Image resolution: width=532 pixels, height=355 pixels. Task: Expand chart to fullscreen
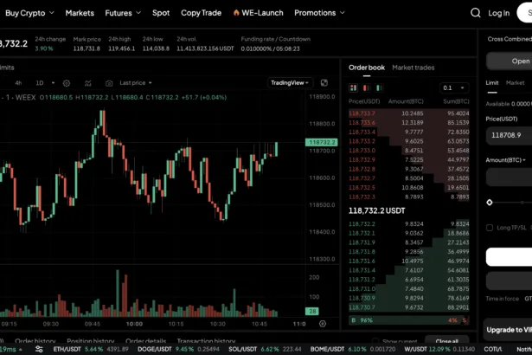(324, 83)
